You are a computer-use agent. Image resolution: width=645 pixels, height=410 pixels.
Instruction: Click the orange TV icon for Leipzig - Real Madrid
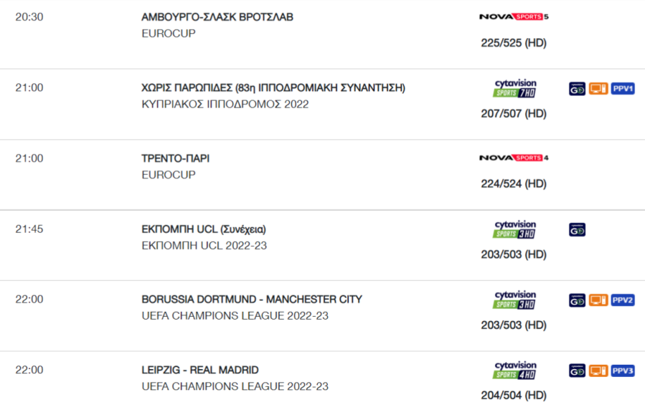click(x=598, y=371)
